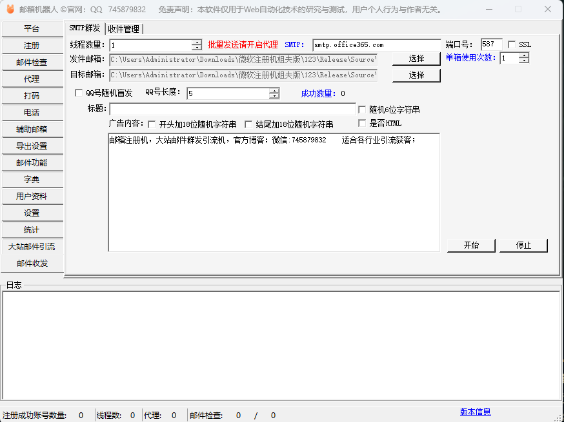Screen dimensions: 564x422
Task: Enable the SSL checkbox
Action: click(x=512, y=44)
